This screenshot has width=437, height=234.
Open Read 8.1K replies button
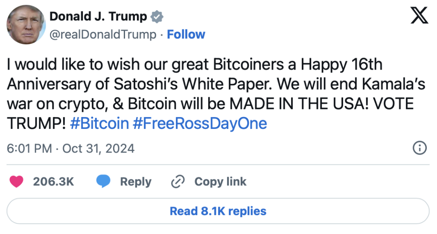point(218,211)
